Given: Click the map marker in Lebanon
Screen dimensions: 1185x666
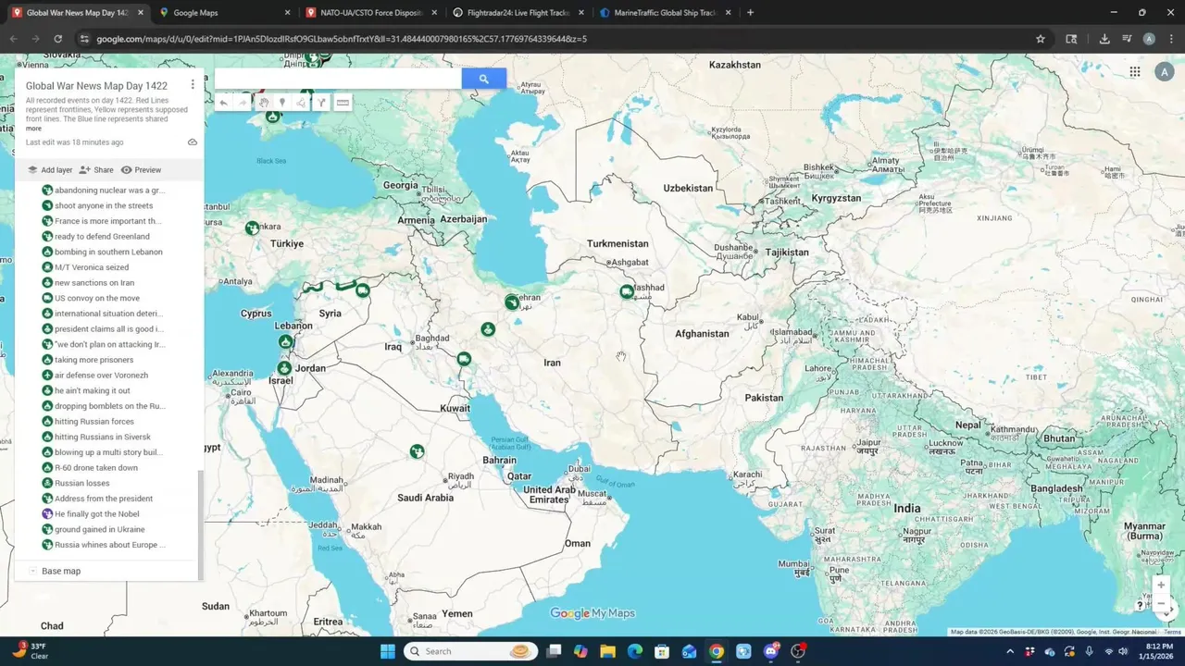Looking at the screenshot, I should (x=286, y=342).
